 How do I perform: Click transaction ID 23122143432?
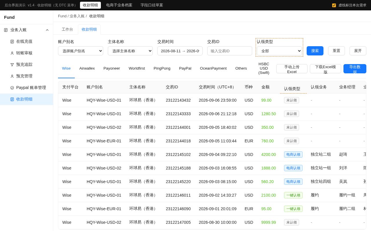coord(178,100)
